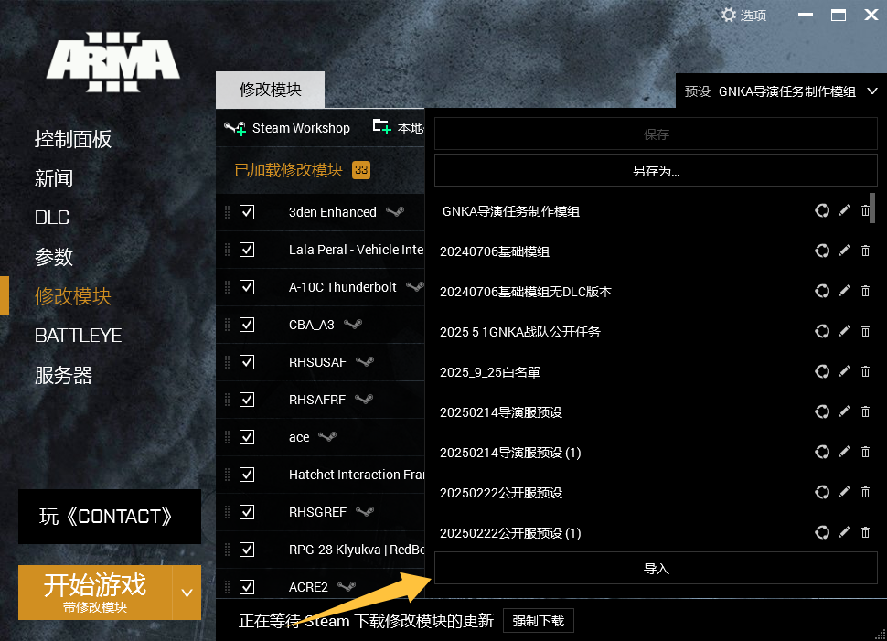Delete the 2025_9_25白名單 preset
This screenshot has width=887, height=641.
pos(865,371)
